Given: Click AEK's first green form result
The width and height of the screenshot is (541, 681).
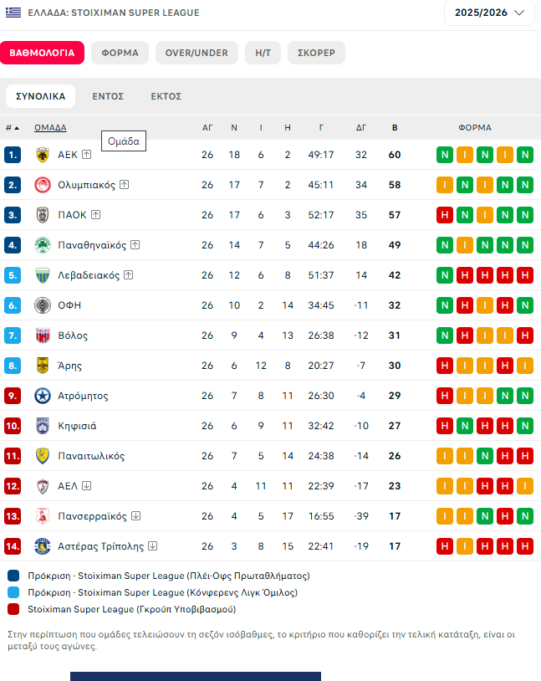Looking at the screenshot, I should coord(445,155).
